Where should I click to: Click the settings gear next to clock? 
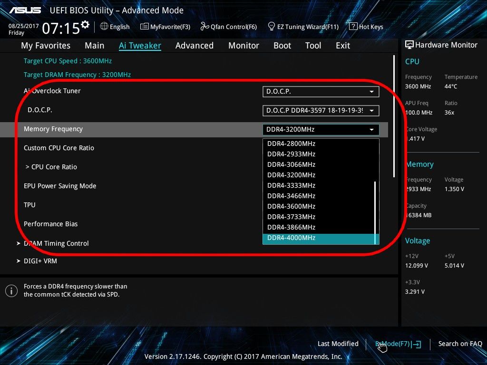(85, 24)
